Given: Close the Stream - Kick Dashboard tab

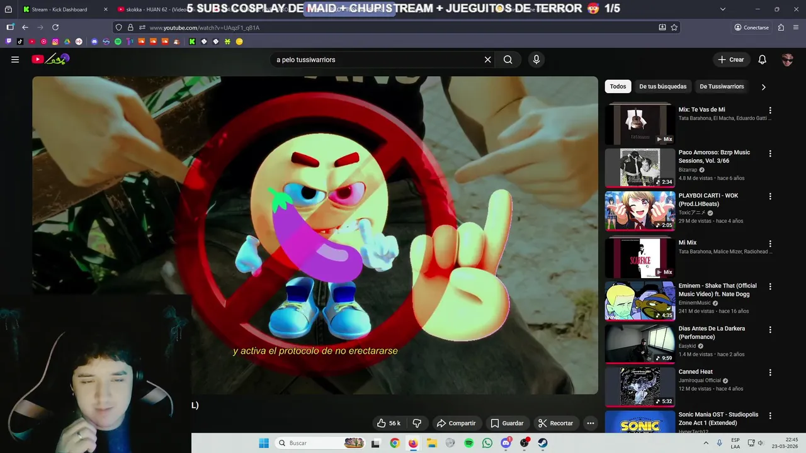Looking at the screenshot, I should coord(105,9).
